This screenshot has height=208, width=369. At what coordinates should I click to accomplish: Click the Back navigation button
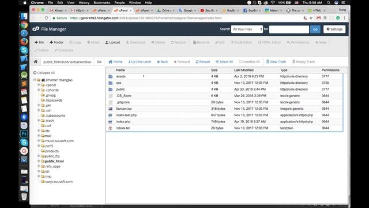click(163, 62)
